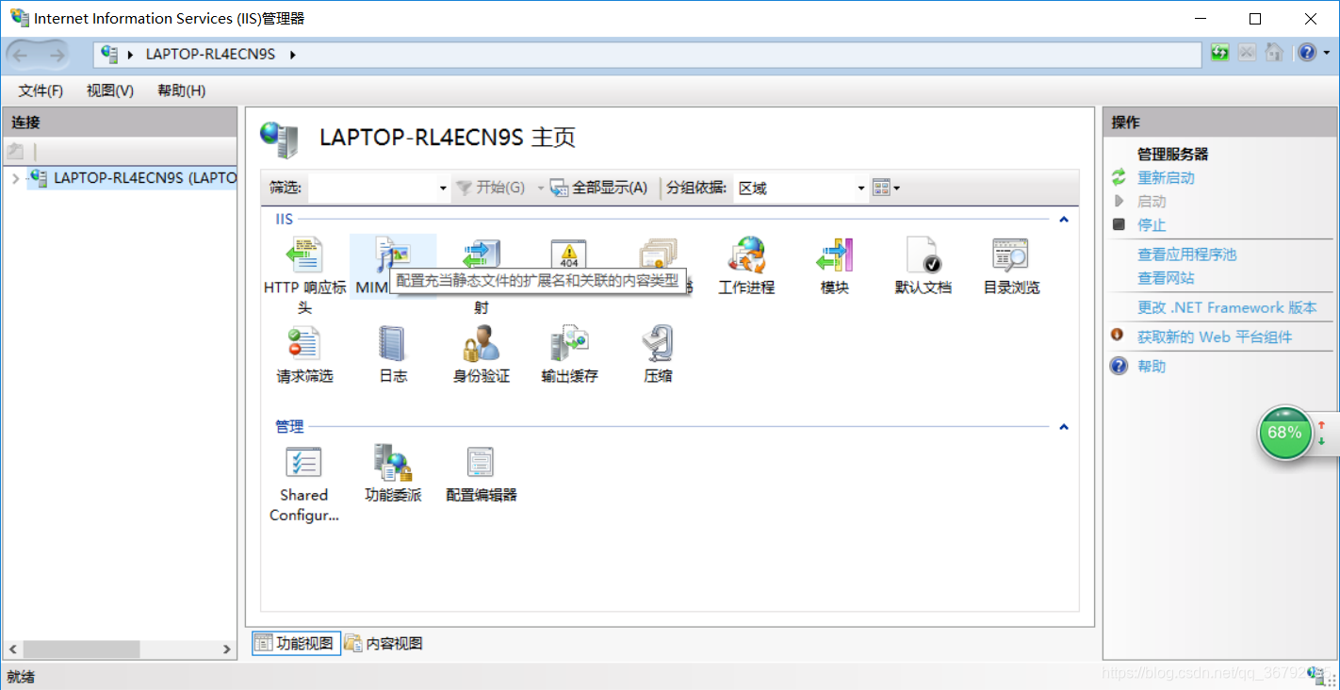
Task: Open the 分组依据 区域 dropdown
Action: tap(861, 189)
